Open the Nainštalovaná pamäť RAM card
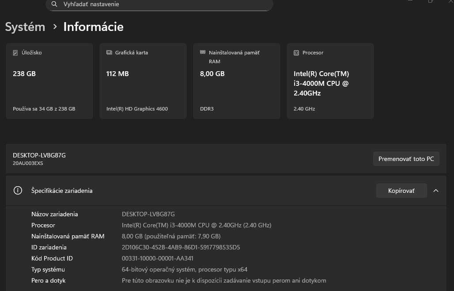The image size is (454, 291). click(237, 81)
